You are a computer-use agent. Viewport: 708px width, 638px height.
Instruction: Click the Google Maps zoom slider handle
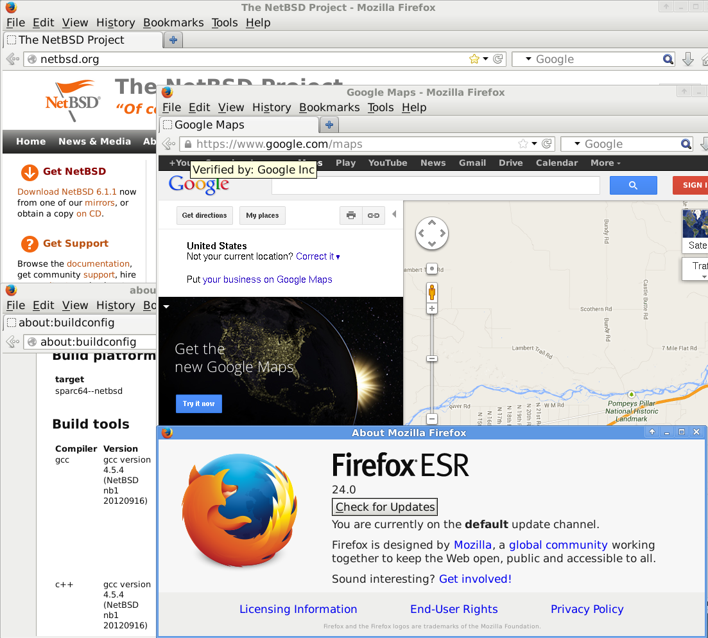click(432, 358)
